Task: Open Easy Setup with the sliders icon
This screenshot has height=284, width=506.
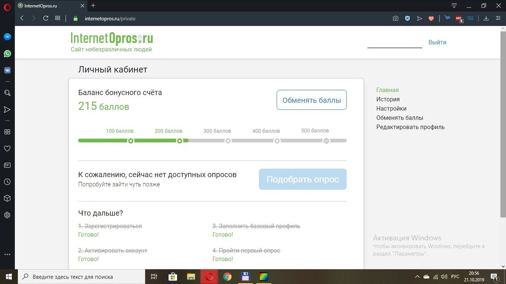Action: (x=498, y=18)
